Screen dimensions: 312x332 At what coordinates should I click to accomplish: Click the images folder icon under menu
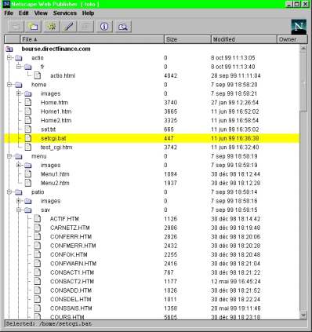[x=28, y=166]
